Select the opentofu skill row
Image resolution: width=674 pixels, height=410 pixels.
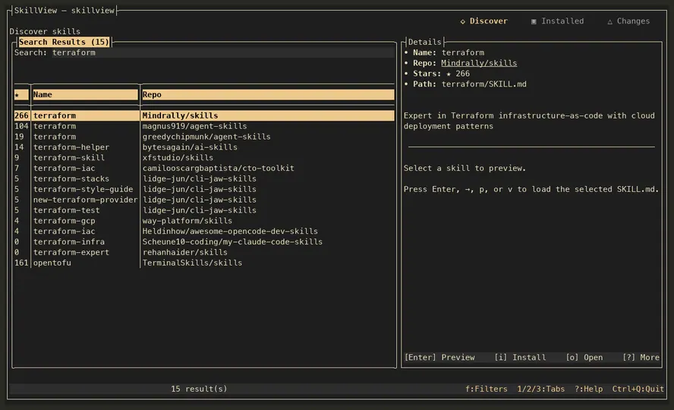click(204, 263)
